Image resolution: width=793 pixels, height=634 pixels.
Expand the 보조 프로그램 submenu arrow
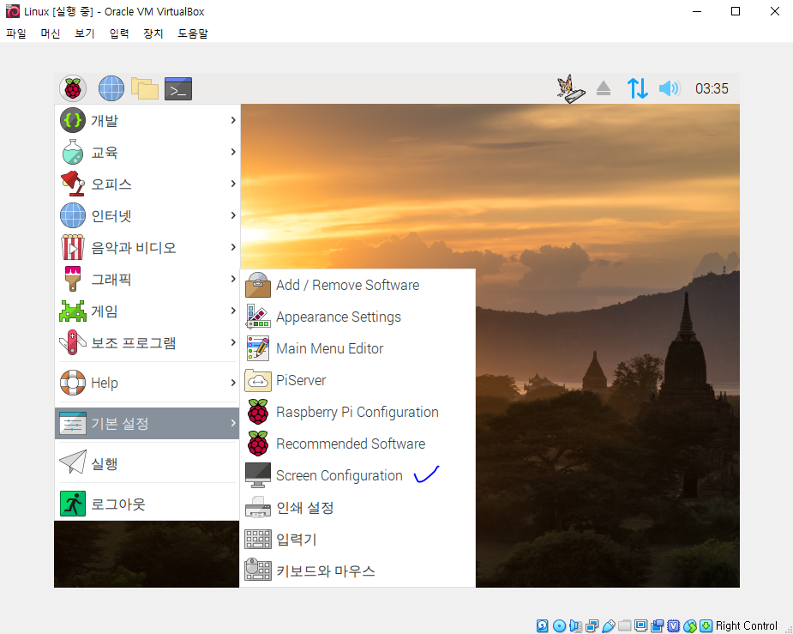(233, 342)
